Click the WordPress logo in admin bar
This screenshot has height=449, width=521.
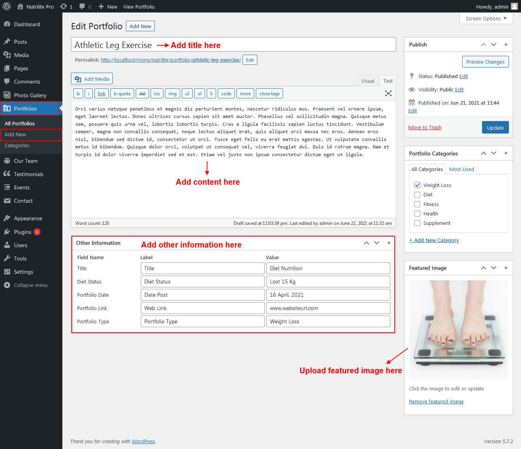coord(7,7)
